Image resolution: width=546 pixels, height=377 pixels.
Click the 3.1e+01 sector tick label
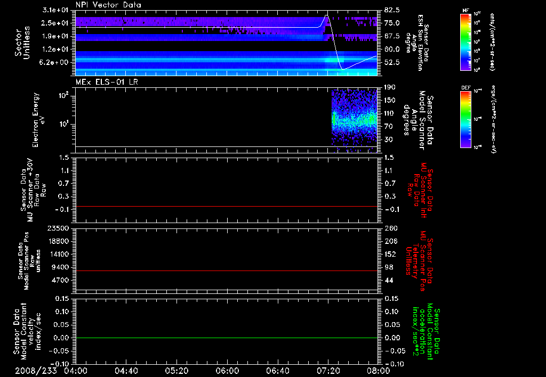tap(55, 10)
